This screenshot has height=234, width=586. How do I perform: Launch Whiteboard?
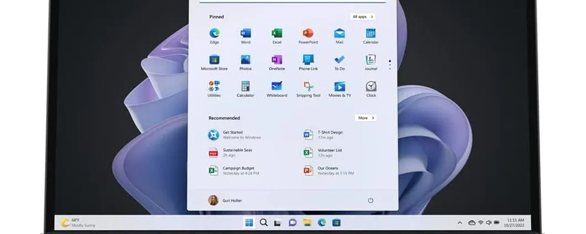277,89
